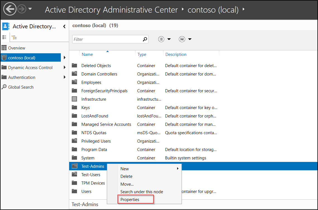
Task: Click the Global Search magnifier icon
Action: click(x=4, y=87)
